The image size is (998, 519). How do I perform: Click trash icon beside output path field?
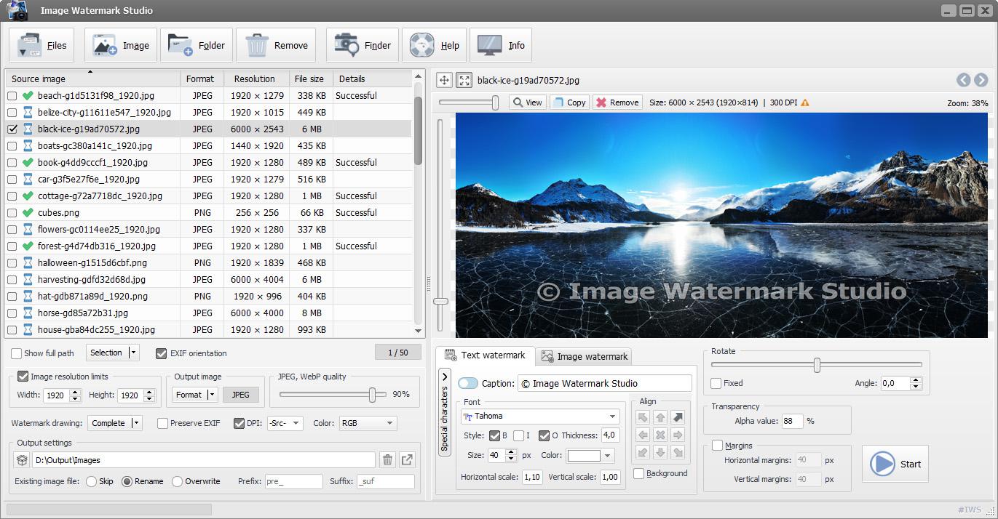point(387,459)
